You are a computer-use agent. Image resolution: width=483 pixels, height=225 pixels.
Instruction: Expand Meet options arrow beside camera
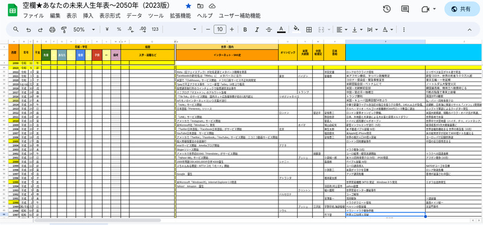pyautogui.click(x=434, y=9)
